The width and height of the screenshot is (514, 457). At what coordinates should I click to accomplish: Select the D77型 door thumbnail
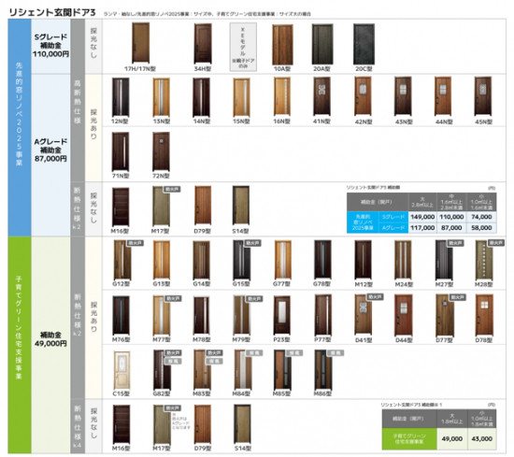pos(445,315)
